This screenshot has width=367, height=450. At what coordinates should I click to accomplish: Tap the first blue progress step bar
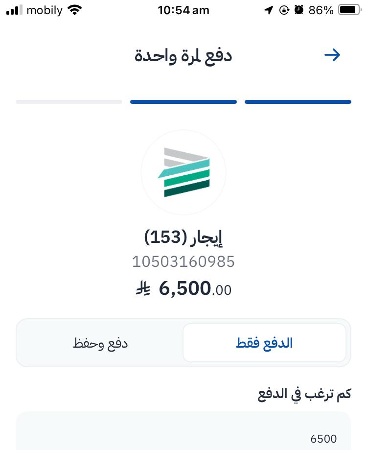coord(298,102)
